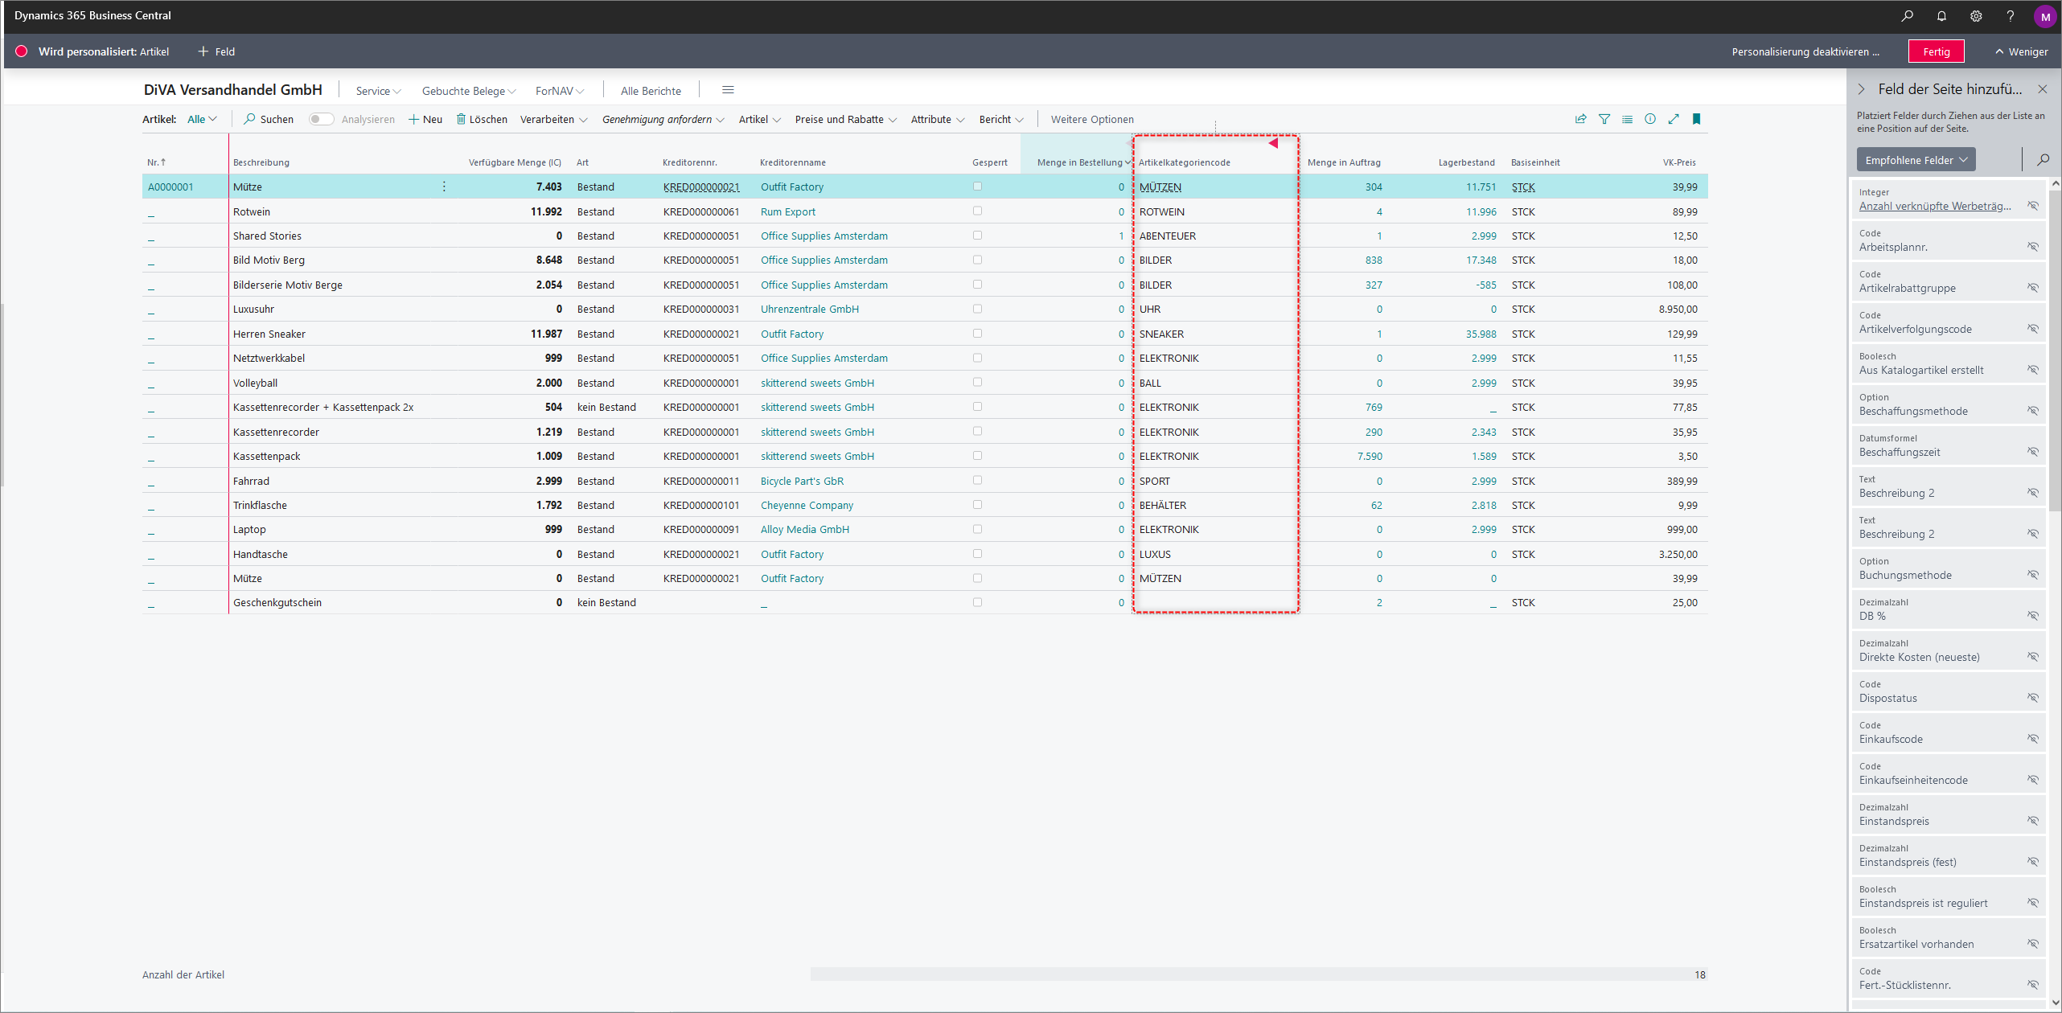2062x1013 pixels.
Task: Click the bookmark icon
Action: (1697, 119)
